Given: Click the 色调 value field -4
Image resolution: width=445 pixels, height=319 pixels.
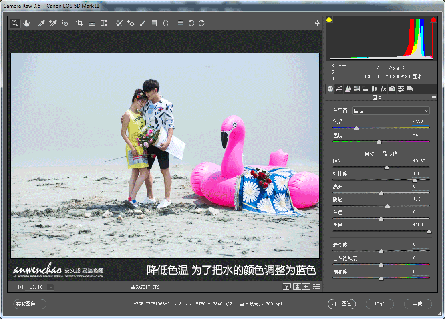Looking at the screenshot, I should coord(420,135).
